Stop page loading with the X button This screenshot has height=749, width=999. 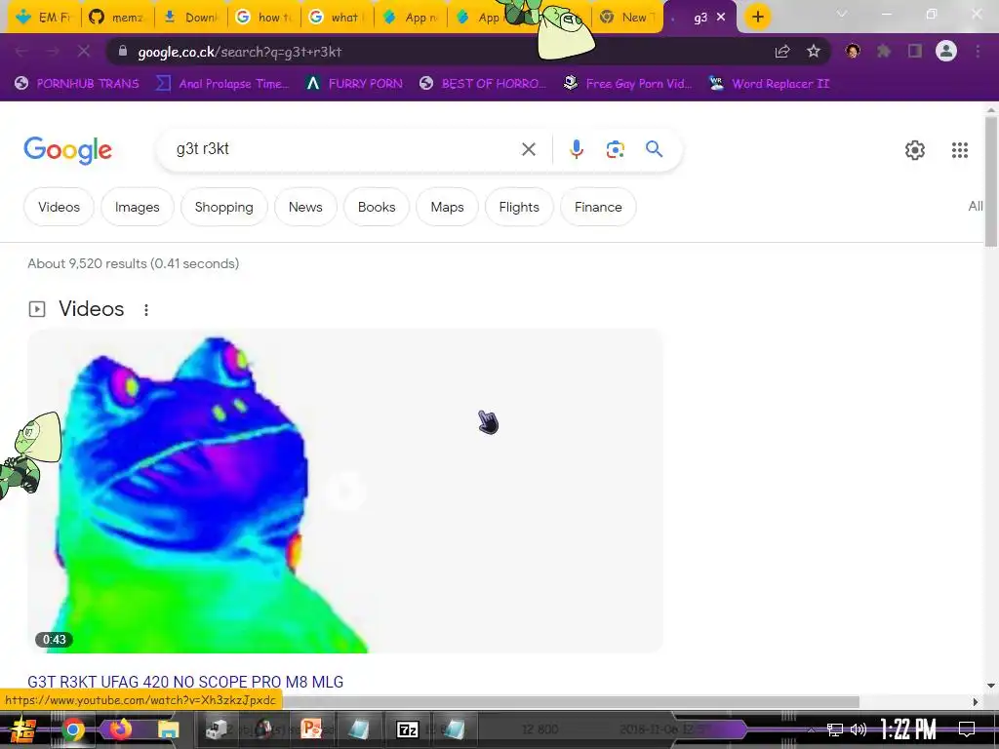coord(84,51)
